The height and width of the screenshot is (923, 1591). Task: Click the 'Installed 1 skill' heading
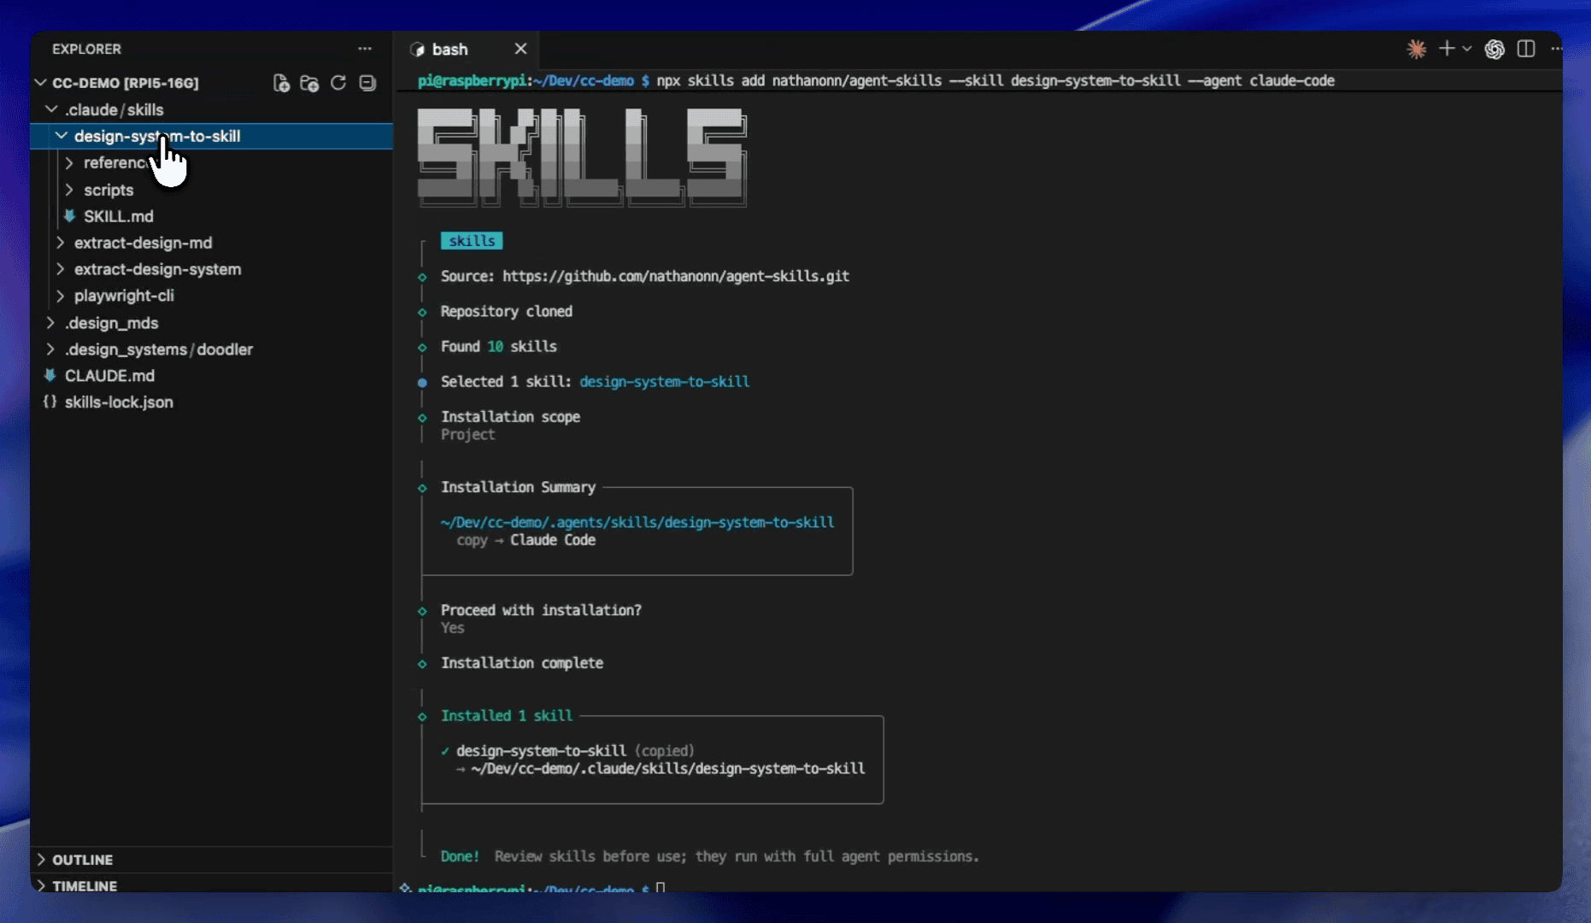click(x=507, y=715)
